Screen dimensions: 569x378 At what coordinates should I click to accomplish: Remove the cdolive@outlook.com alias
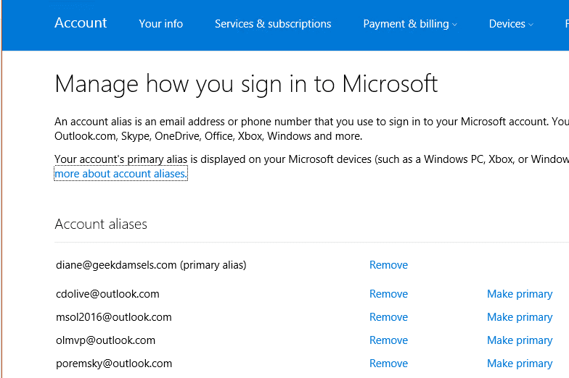pyautogui.click(x=389, y=294)
